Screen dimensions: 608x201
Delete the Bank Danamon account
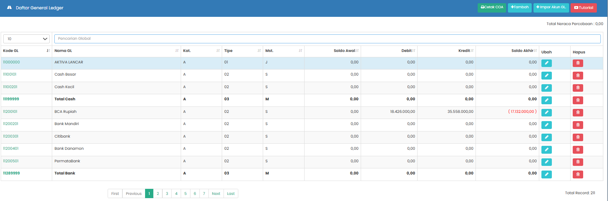point(578,150)
